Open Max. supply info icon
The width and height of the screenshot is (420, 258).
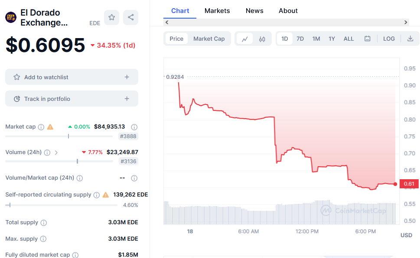(43, 239)
